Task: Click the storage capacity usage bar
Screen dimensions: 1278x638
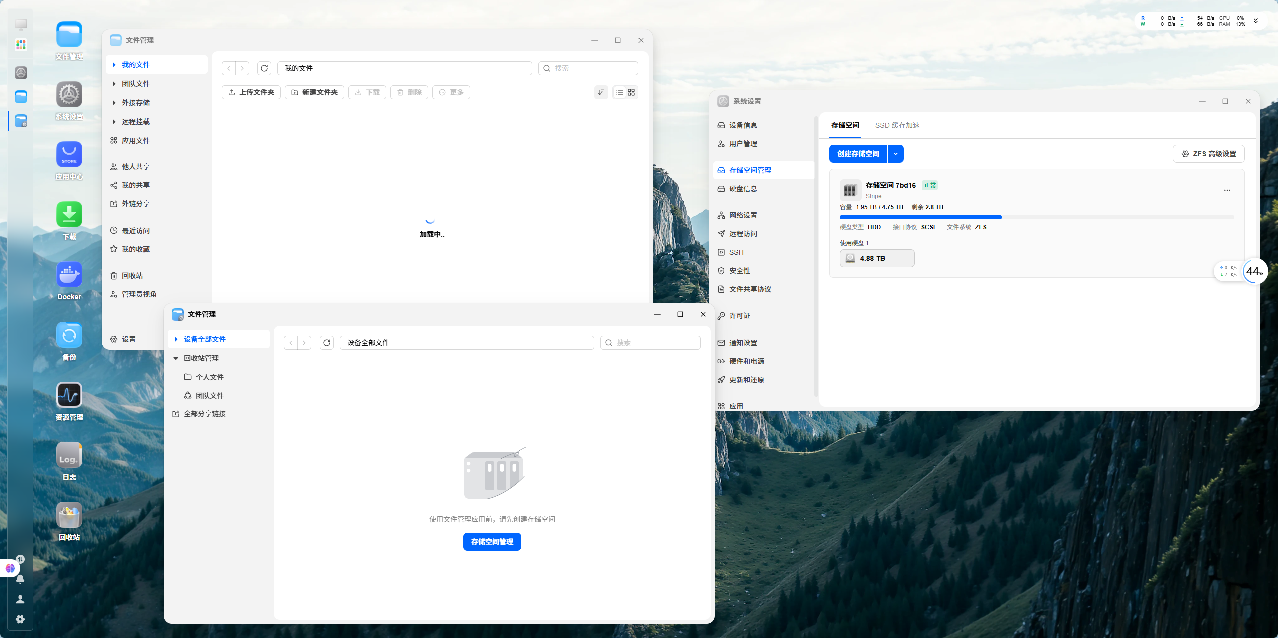Action: (1037, 217)
